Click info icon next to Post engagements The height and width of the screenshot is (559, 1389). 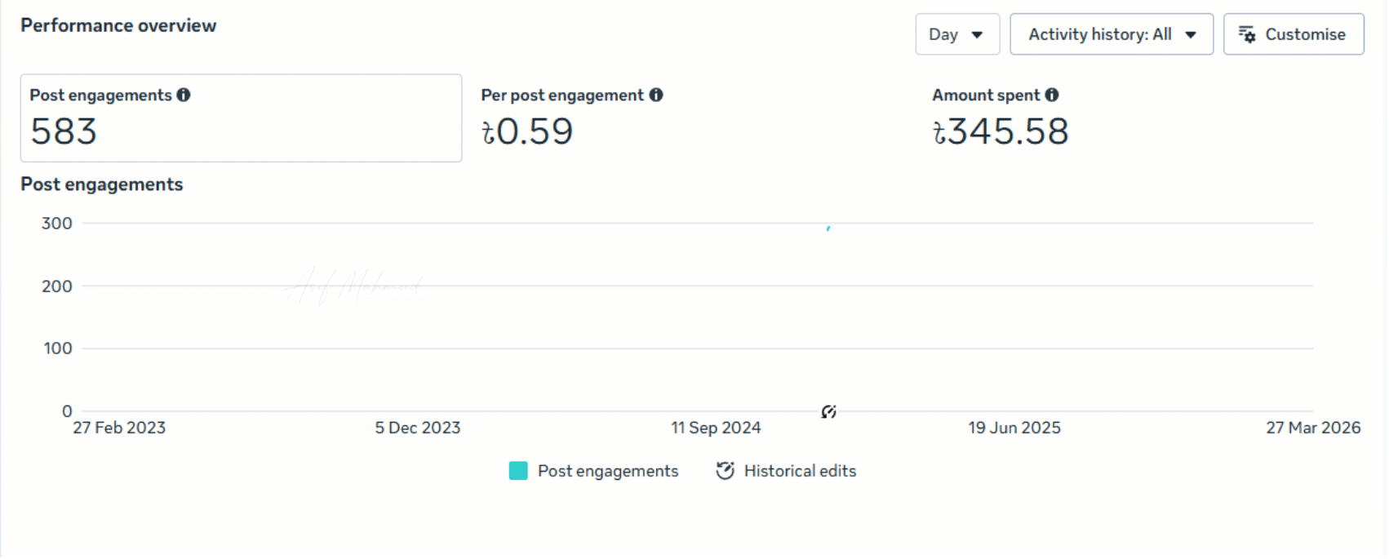(184, 95)
